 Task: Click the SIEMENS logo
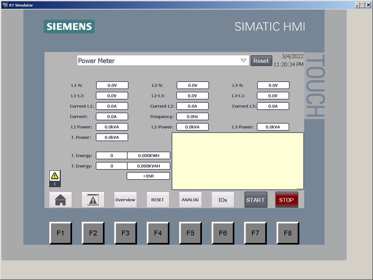(69, 26)
